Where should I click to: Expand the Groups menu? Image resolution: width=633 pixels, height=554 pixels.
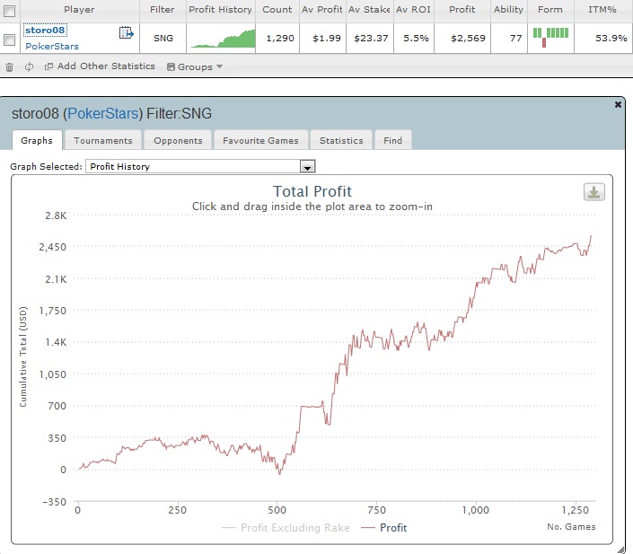pyautogui.click(x=195, y=66)
